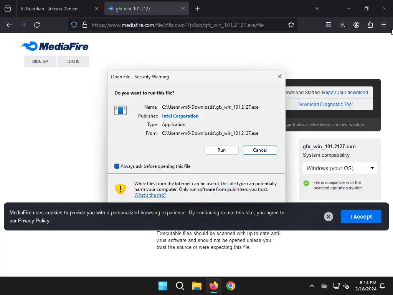List all tabs chevron
Screen dimensions: 393x295
[317, 8]
